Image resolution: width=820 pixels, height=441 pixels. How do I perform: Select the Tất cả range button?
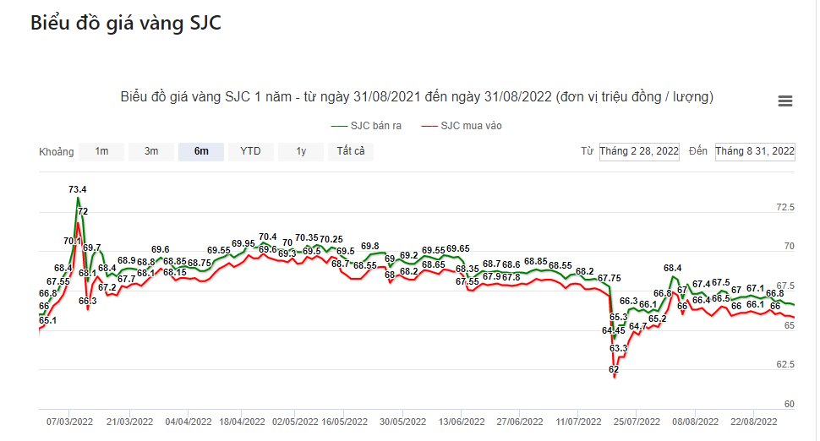(350, 151)
